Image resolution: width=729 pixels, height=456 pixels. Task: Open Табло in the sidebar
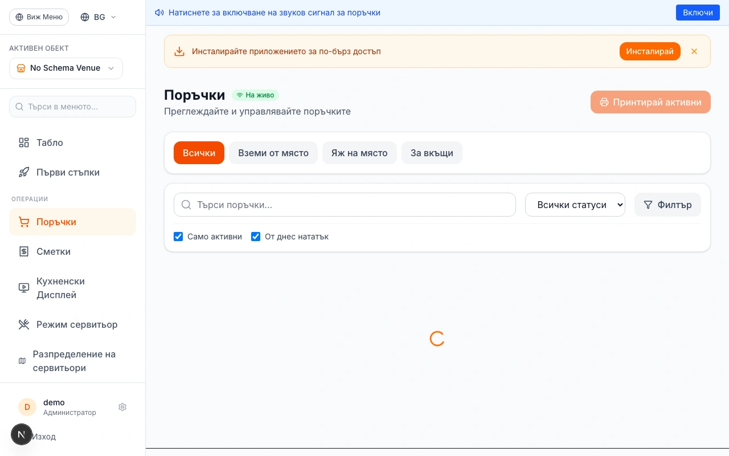click(x=72, y=142)
